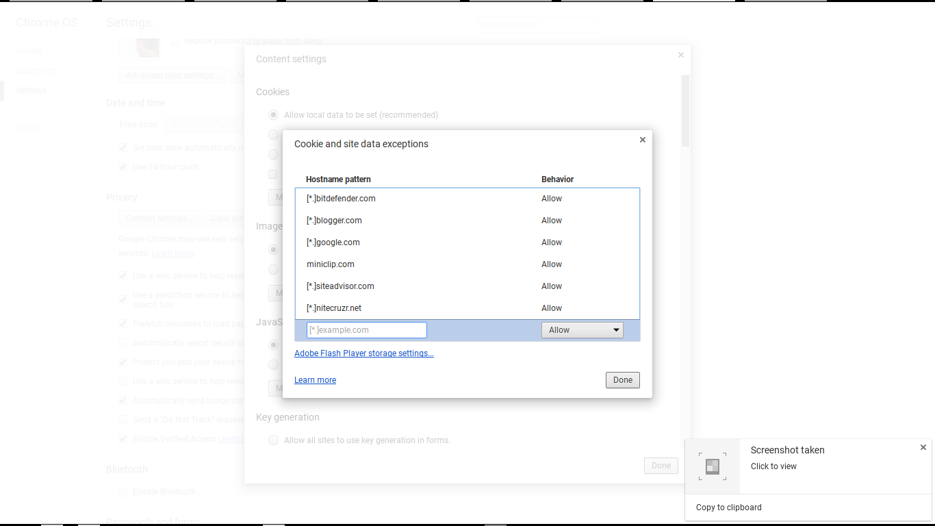Image resolution: width=935 pixels, height=526 pixels.
Task: Focus the hostname pattern input field
Action: click(x=367, y=330)
